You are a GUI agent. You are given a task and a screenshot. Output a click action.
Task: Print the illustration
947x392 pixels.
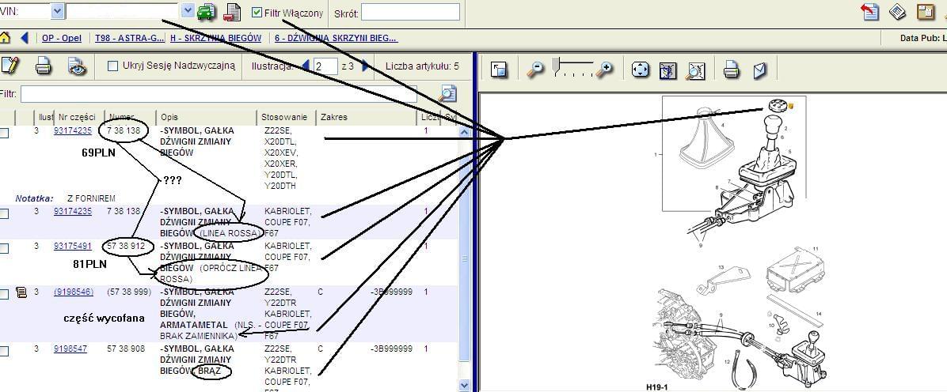click(732, 70)
